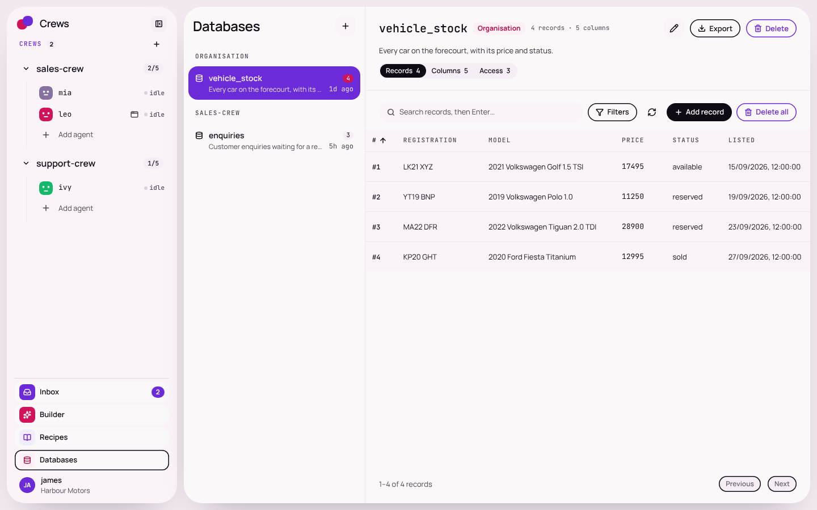
Task: Collapse the support-crew group
Action: 26,163
